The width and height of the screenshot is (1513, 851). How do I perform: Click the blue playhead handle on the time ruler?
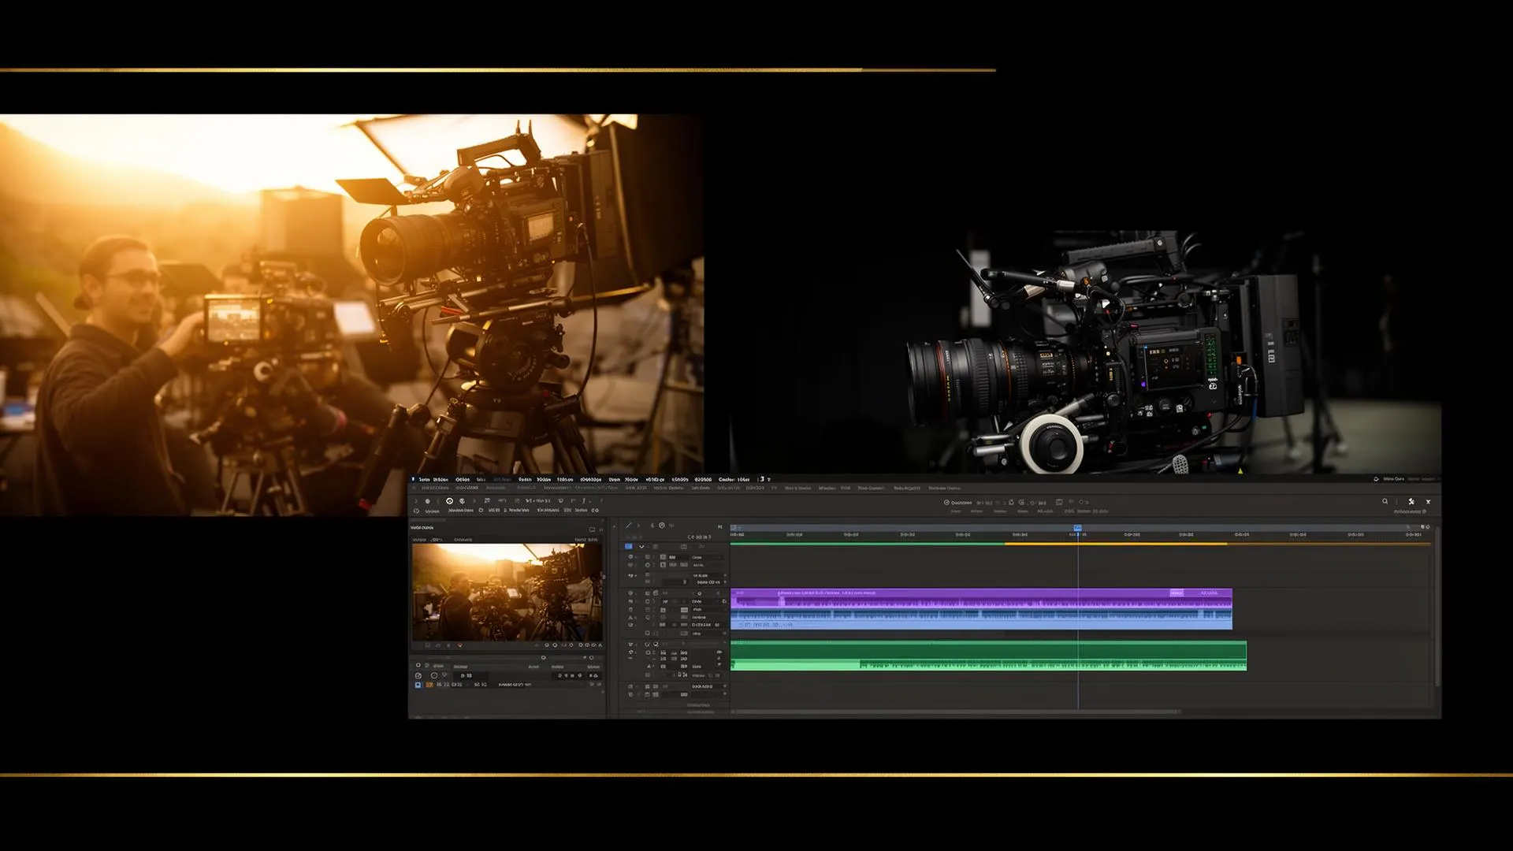[1077, 527]
